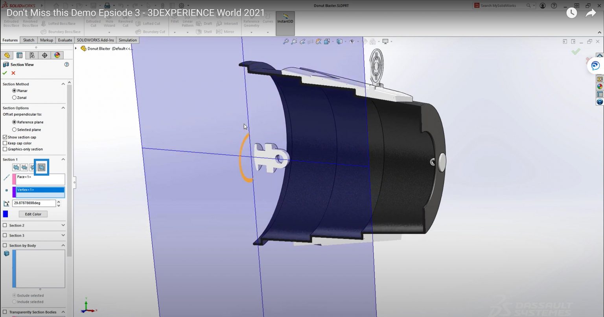Switch to the PropertyManager tab icon
The width and height of the screenshot is (604, 317).
click(19, 55)
